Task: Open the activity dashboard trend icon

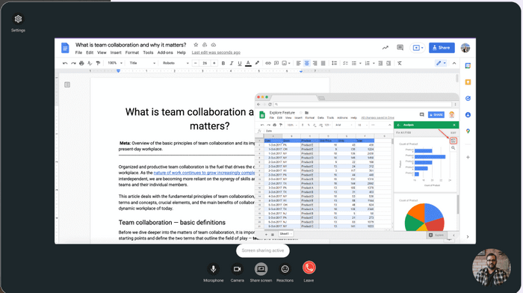Action: click(386, 48)
